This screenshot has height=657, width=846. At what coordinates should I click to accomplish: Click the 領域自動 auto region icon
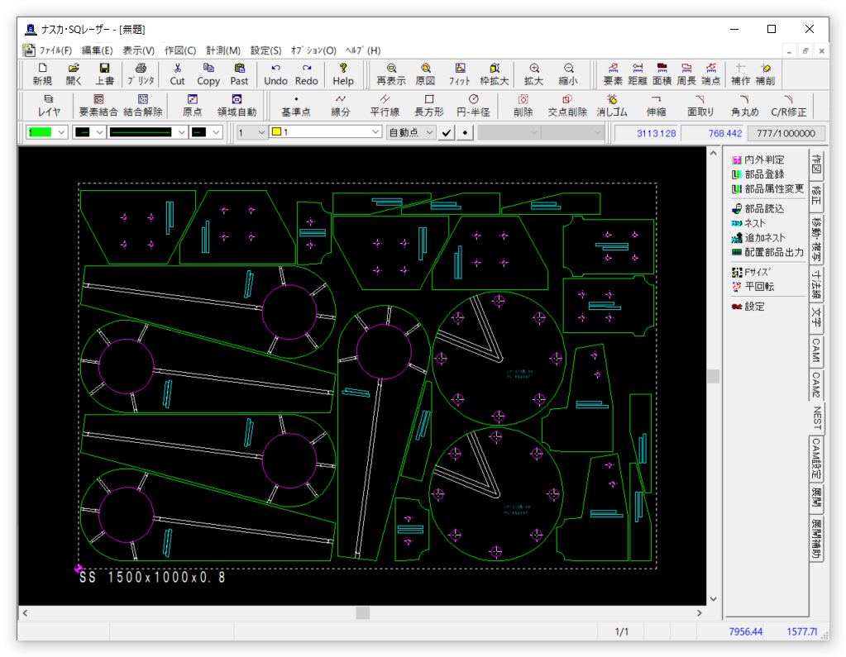coord(237,105)
